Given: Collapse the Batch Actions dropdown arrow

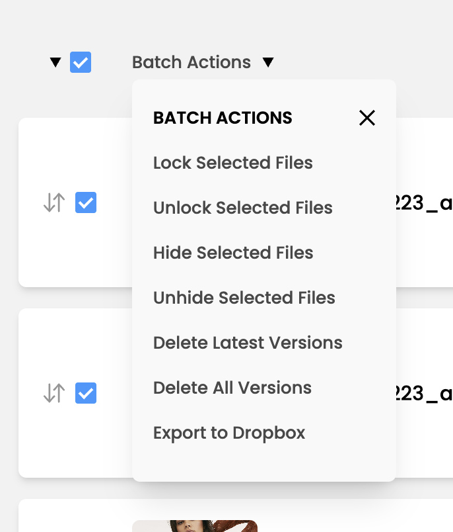Looking at the screenshot, I should click(x=267, y=63).
